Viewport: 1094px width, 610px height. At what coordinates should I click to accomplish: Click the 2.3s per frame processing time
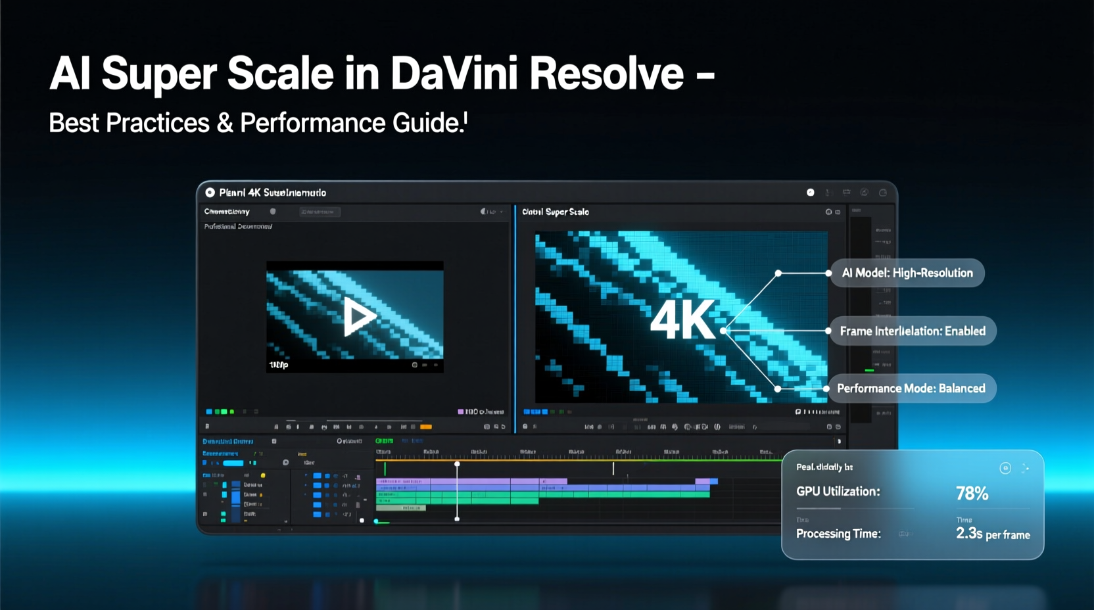pyautogui.click(x=993, y=534)
